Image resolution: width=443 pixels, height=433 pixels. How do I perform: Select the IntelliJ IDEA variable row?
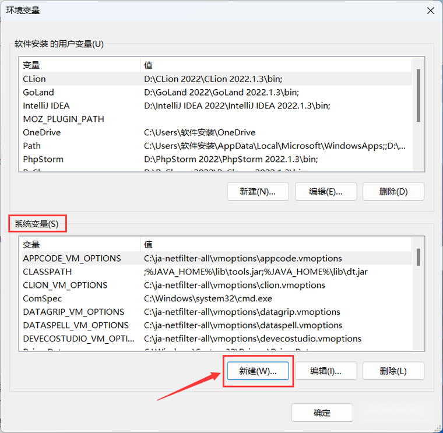[216, 105]
